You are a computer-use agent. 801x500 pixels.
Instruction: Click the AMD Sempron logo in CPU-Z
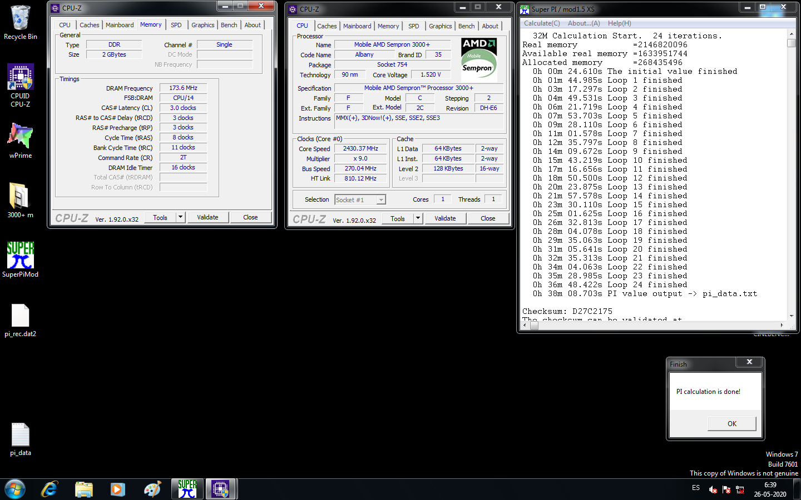pyautogui.click(x=479, y=59)
